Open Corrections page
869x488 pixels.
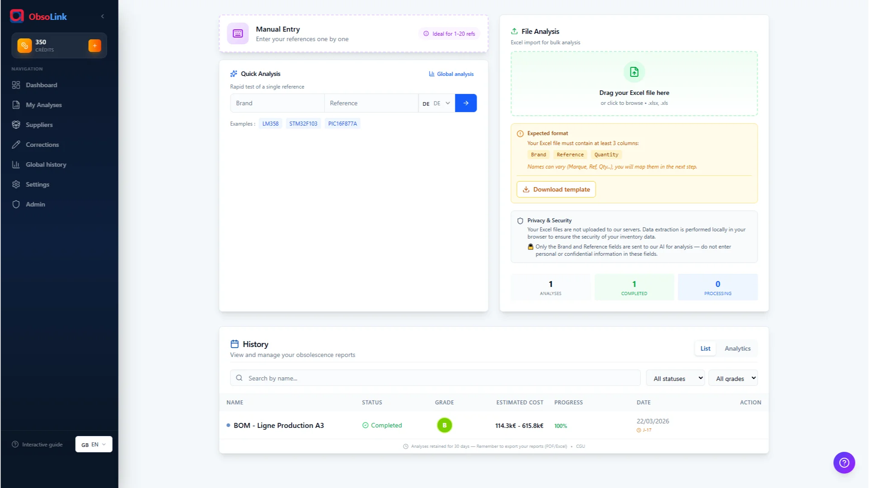coord(59,145)
